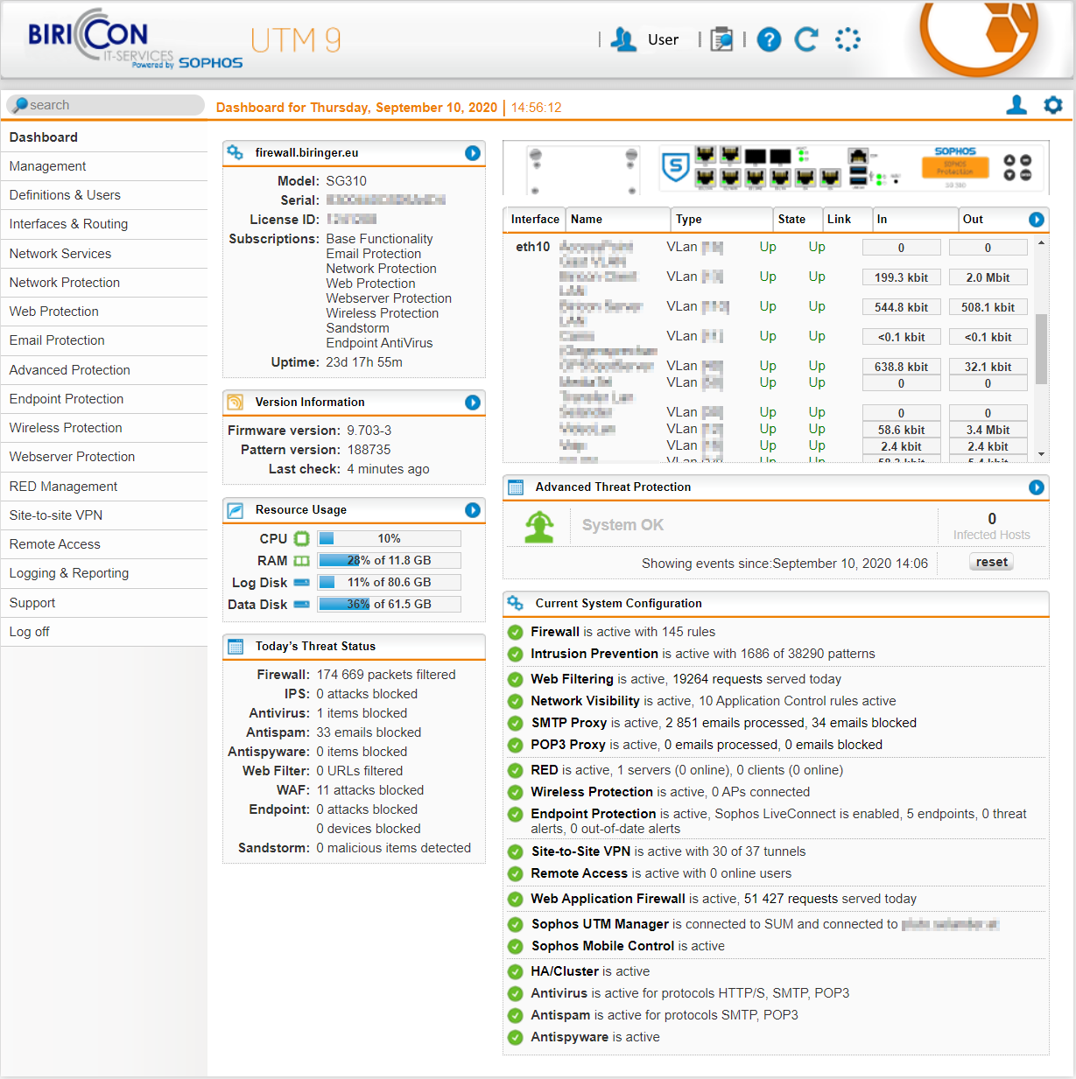The image size is (1076, 1079).
Task: Click the Advanced Threat Protection panel icon
Action: point(516,487)
